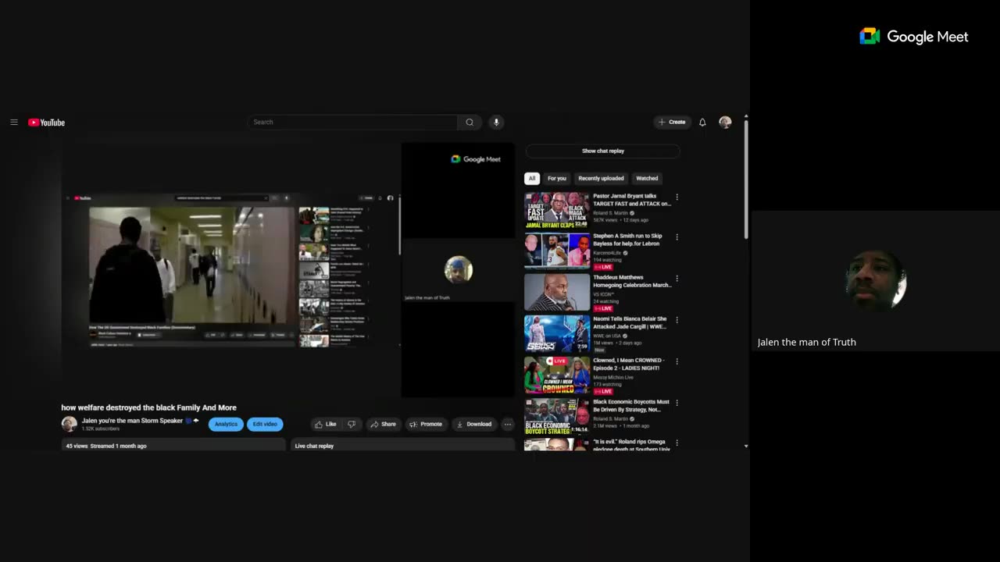Select the Recently uploaded filter chip
This screenshot has width=1000, height=562.
601,178
